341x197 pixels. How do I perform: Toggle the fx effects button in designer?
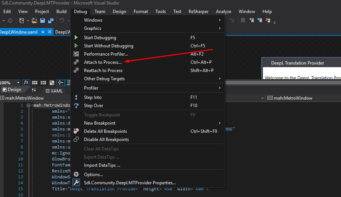pos(26,82)
